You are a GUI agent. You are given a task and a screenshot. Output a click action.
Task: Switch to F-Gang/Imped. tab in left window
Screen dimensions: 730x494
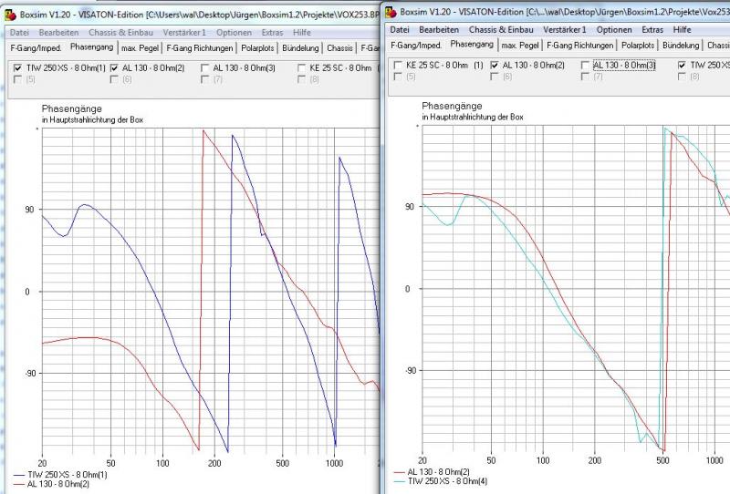pyautogui.click(x=34, y=47)
